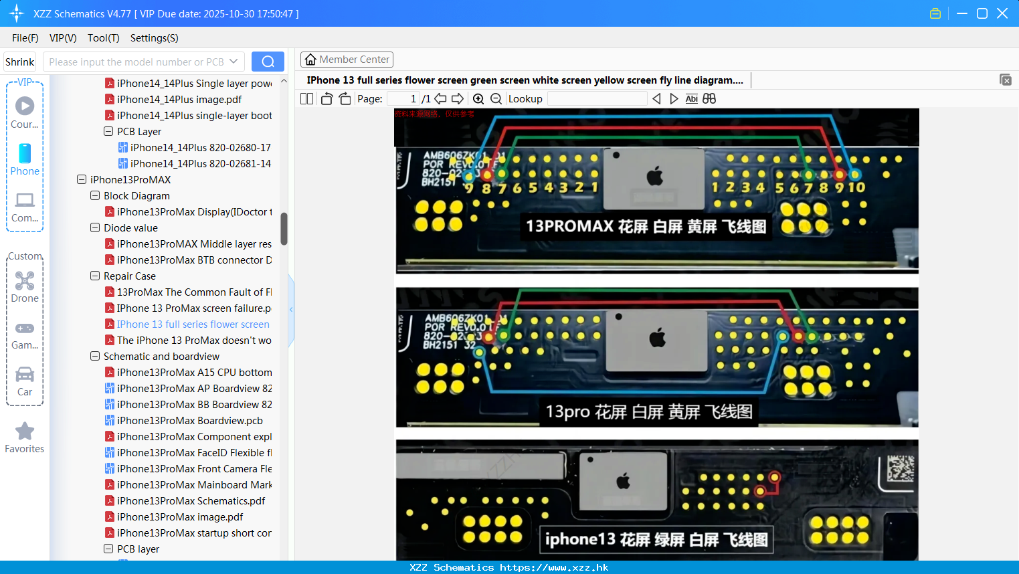The width and height of the screenshot is (1019, 574).
Task: Select IPhone 13 full series flower screen
Action: (189, 324)
